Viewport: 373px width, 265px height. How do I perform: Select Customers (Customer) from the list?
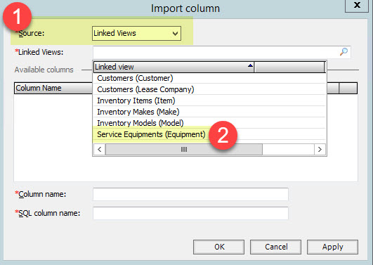coord(209,78)
